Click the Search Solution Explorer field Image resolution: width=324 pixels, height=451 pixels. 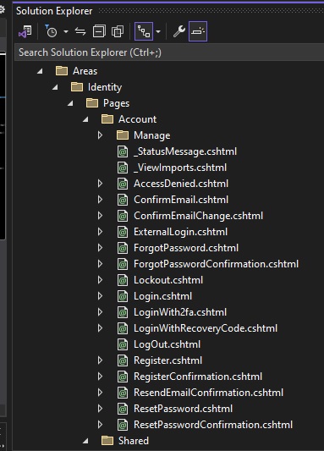click(169, 52)
